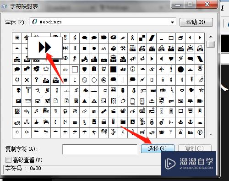Choose the X cross character
229x181 pixels.
pos(27,80)
